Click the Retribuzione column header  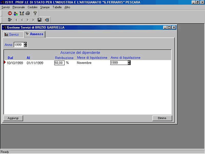click(x=64, y=58)
